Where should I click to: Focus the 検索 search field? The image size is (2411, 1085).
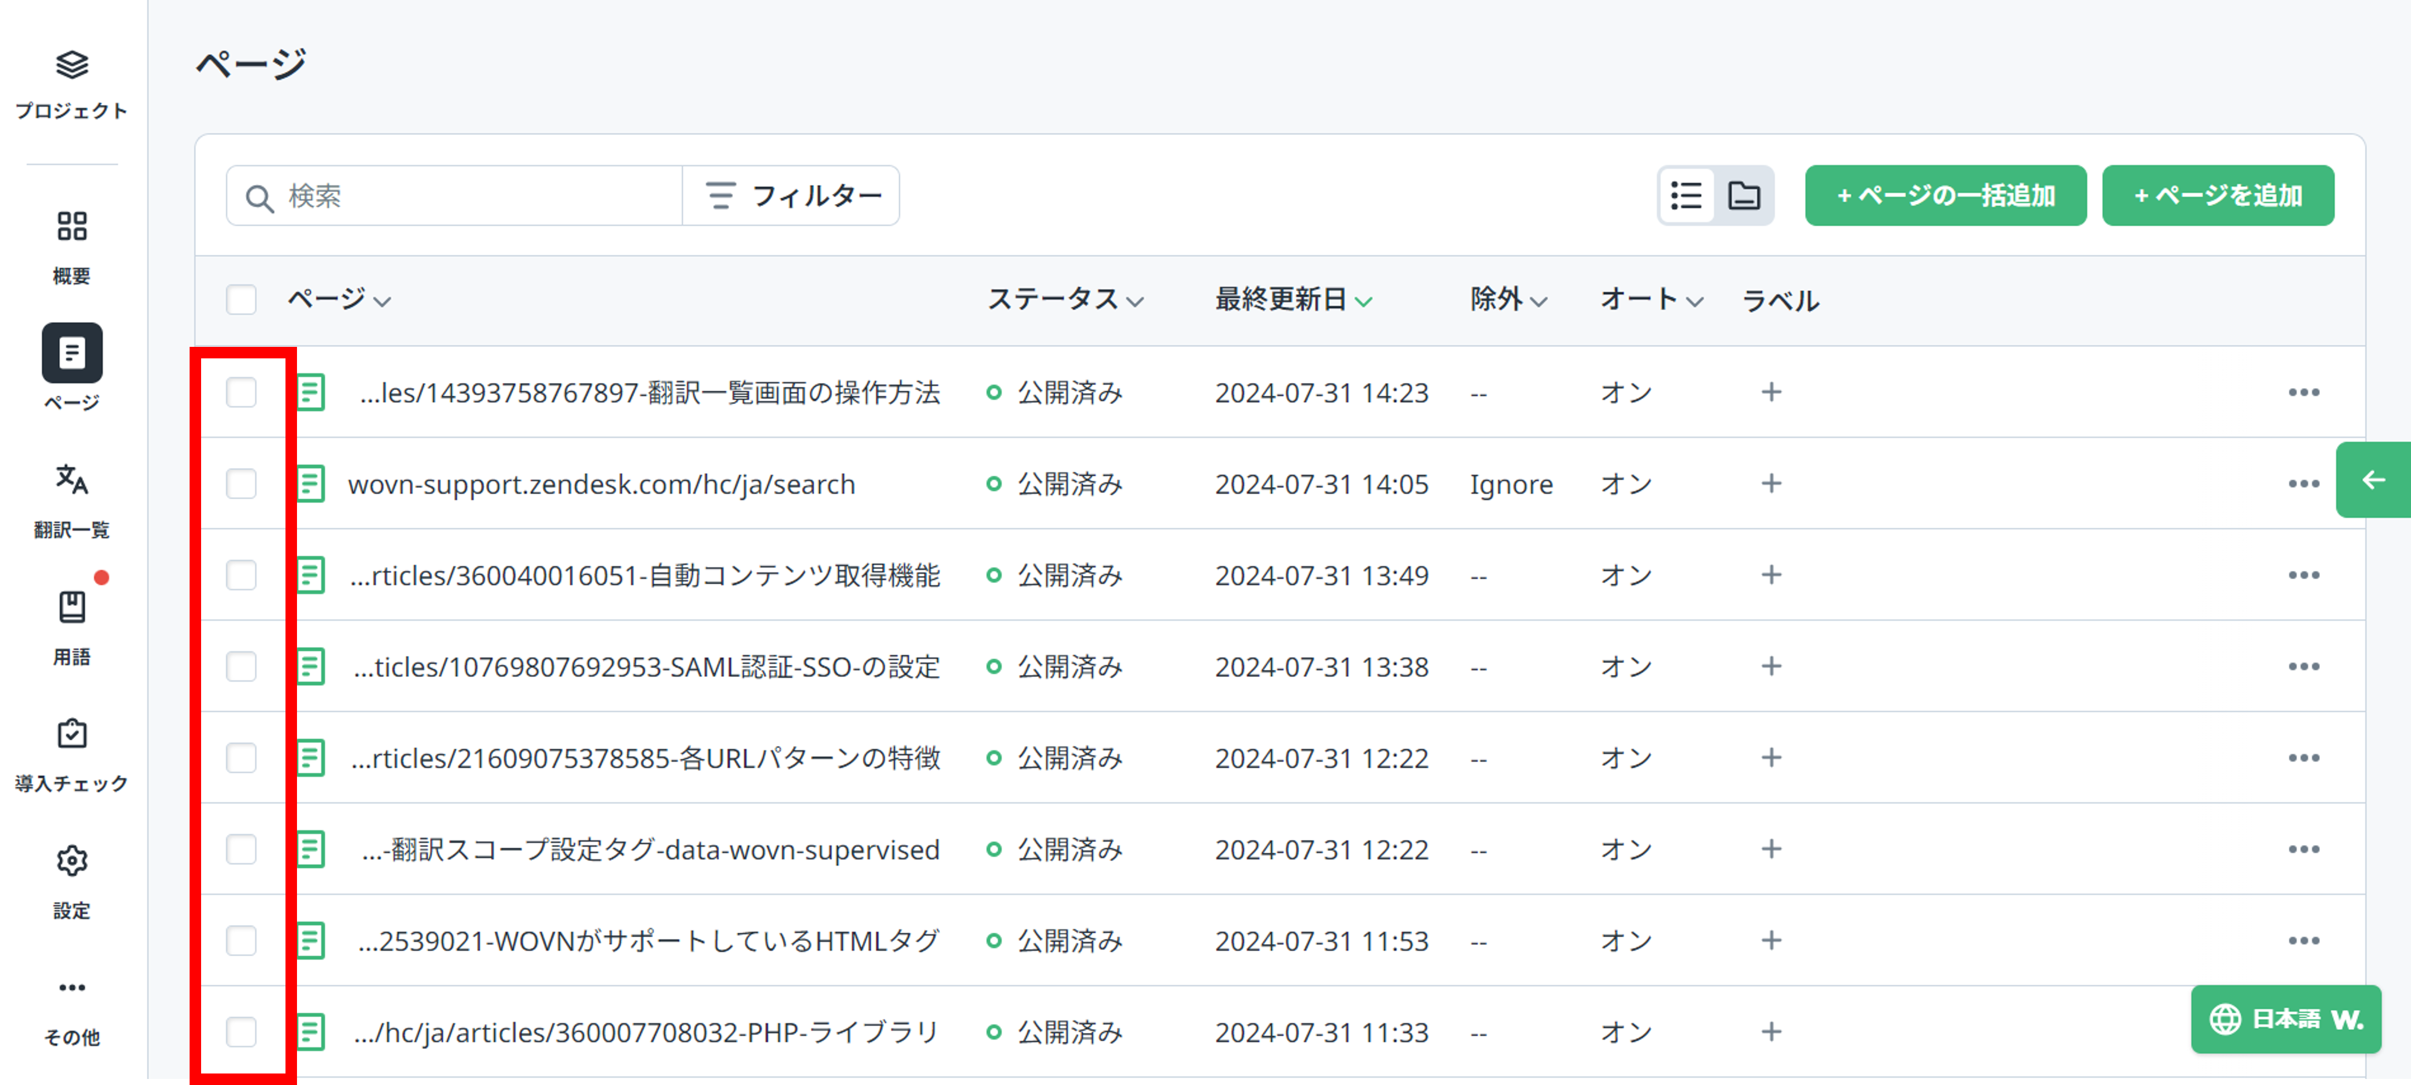tap(454, 196)
